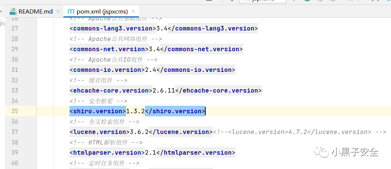This screenshot has height=169, width=391.
Task: Click the opening <commons-lang3.version> tag
Action: [x=113, y=28]
